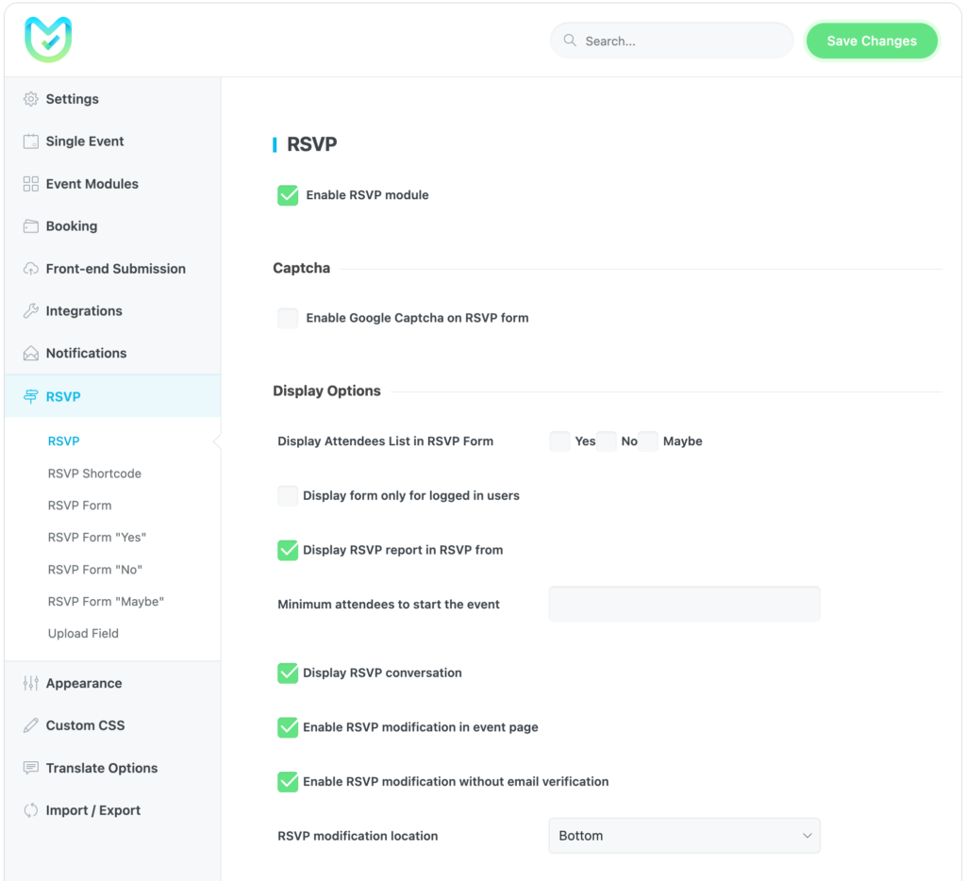Open the Settings gear icon in sidebar
This screenshot has height=881, width=966.
[x=30, y=99]
